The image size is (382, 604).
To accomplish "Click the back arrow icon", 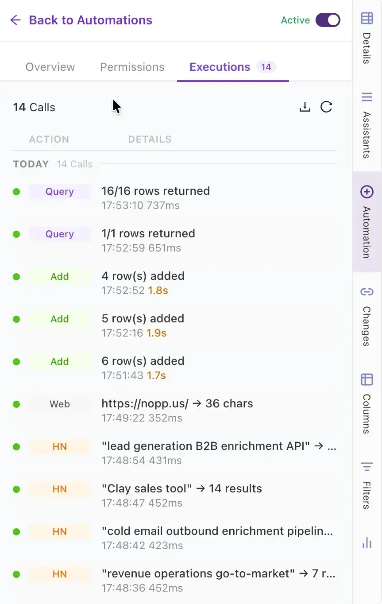I will [15, 20].
